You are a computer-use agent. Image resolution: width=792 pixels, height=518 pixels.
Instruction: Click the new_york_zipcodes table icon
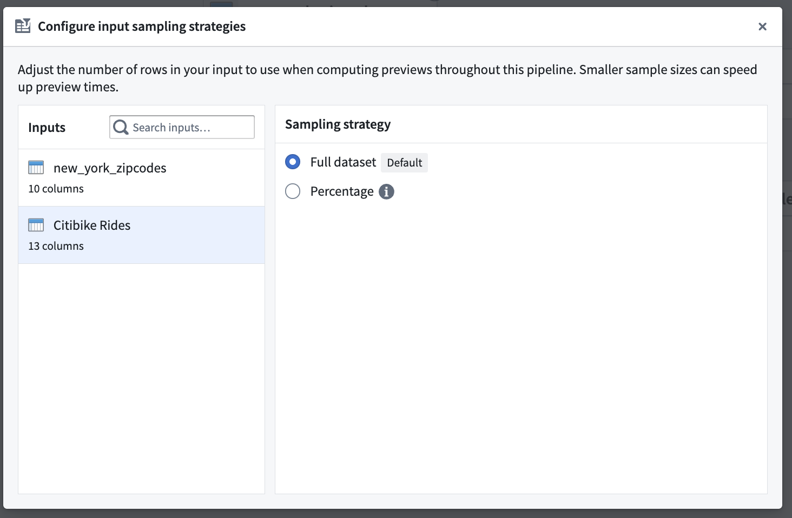tap(36, 168)
